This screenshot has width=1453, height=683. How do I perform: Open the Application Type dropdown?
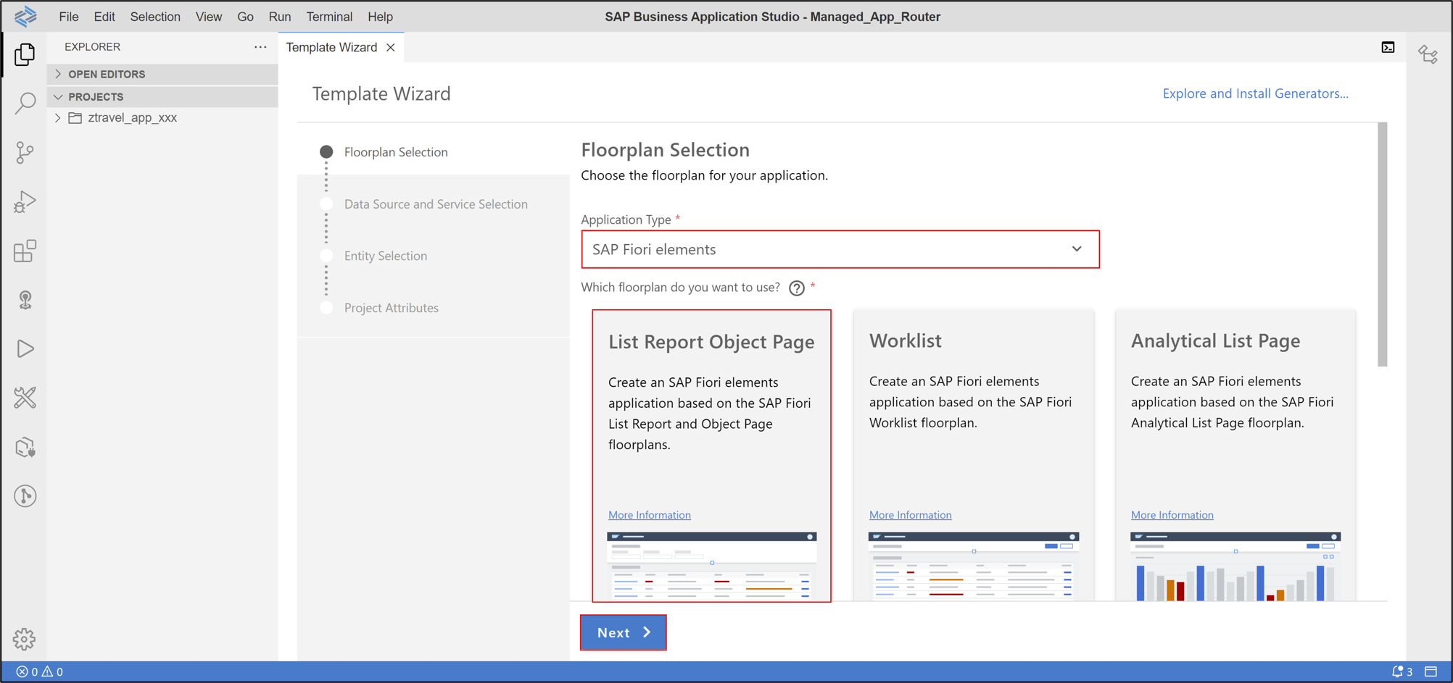click(840, 249)
